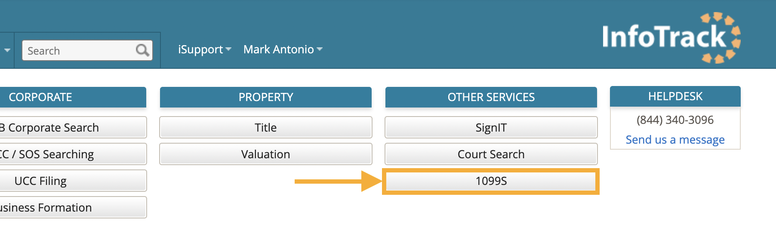This screenshot has height=252, width=776.
Task: Open the 1099S service
Action: [x=491, y=181]
